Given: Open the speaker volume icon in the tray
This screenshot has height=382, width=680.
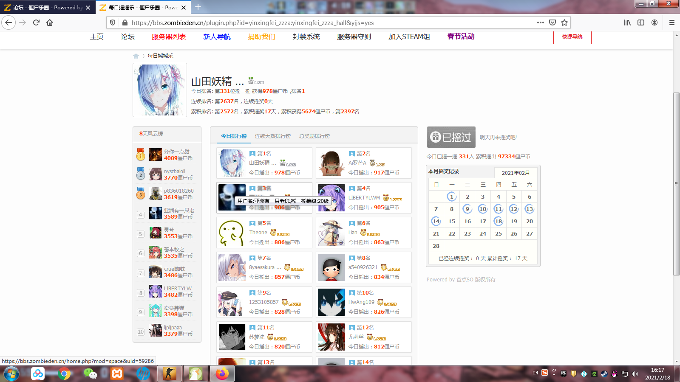Looking at the screenshot, I should (x=635, y=374).
